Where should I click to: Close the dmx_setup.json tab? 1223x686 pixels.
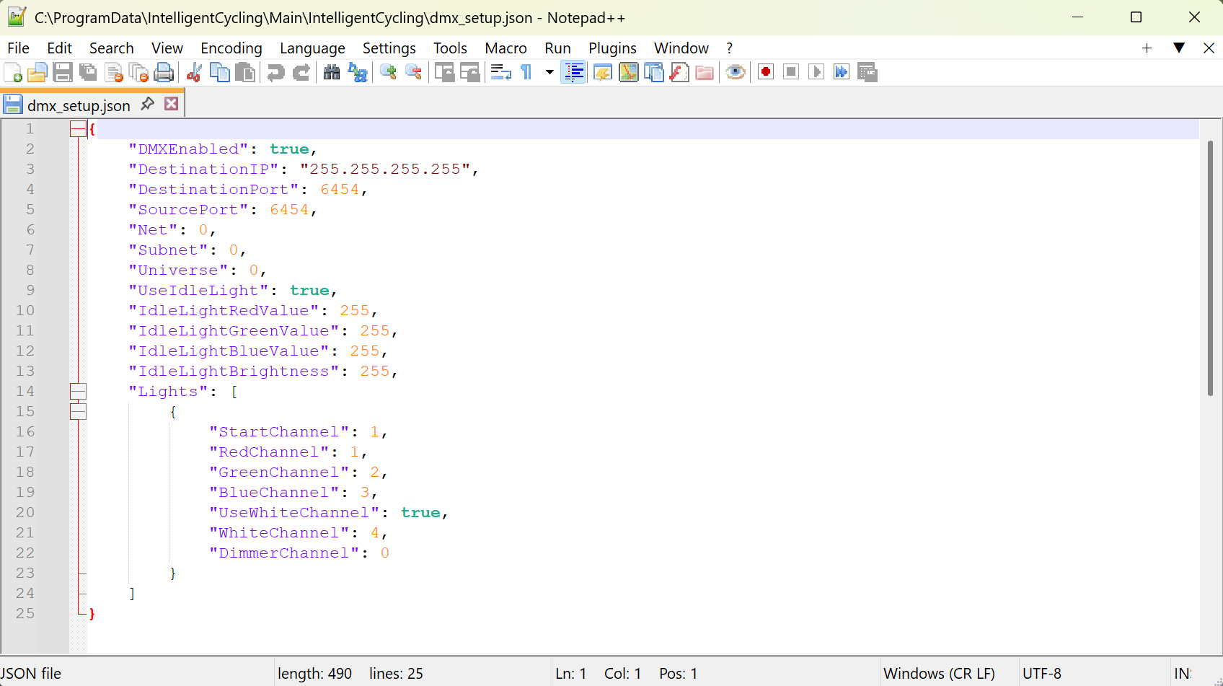pyautogui.click(x=172, y=104)
